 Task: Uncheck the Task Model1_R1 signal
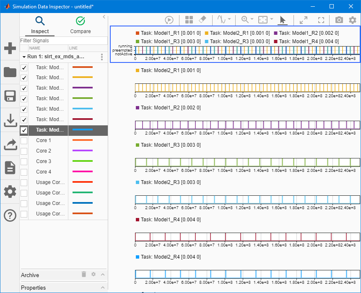click(x=24, y=67)
